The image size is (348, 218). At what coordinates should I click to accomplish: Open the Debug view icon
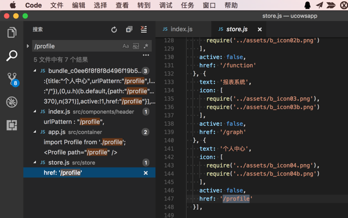point(12,102)
